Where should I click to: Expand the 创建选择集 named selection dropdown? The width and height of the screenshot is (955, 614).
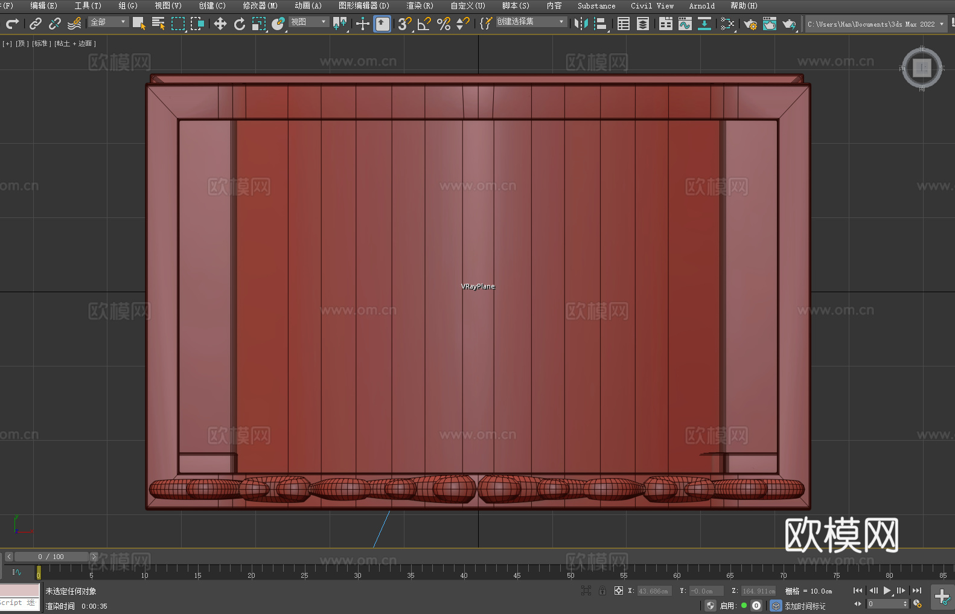tap(531, 22)
